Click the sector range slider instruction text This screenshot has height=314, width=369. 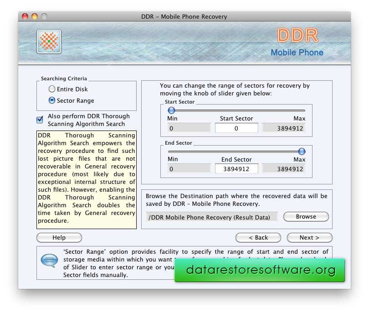point(235,89)
